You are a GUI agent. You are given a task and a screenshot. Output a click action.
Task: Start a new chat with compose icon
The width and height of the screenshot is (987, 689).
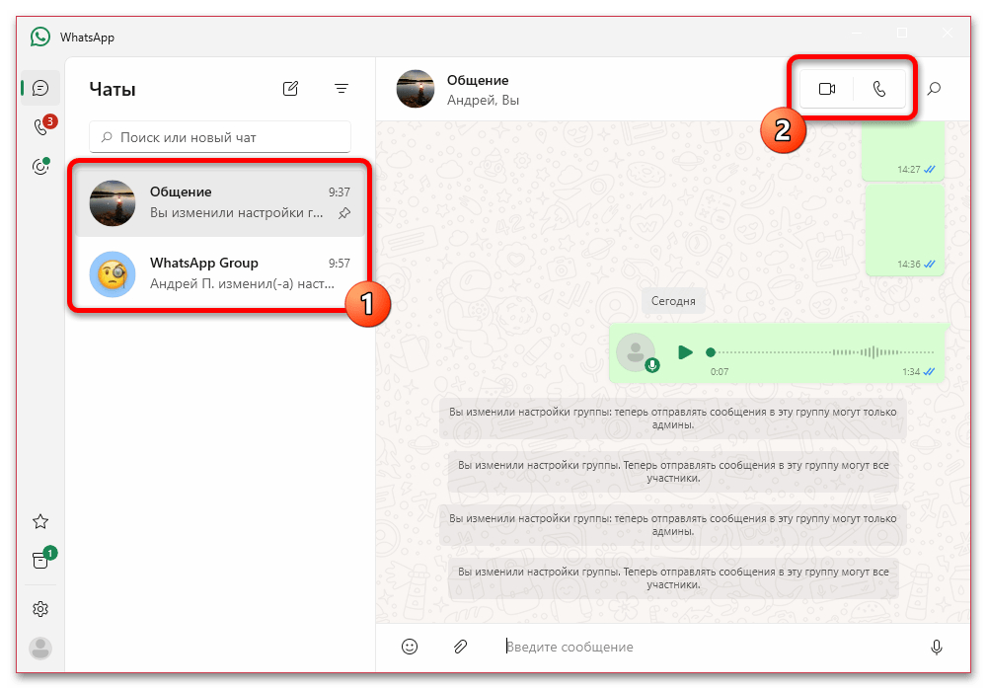(x=290, y=89)
